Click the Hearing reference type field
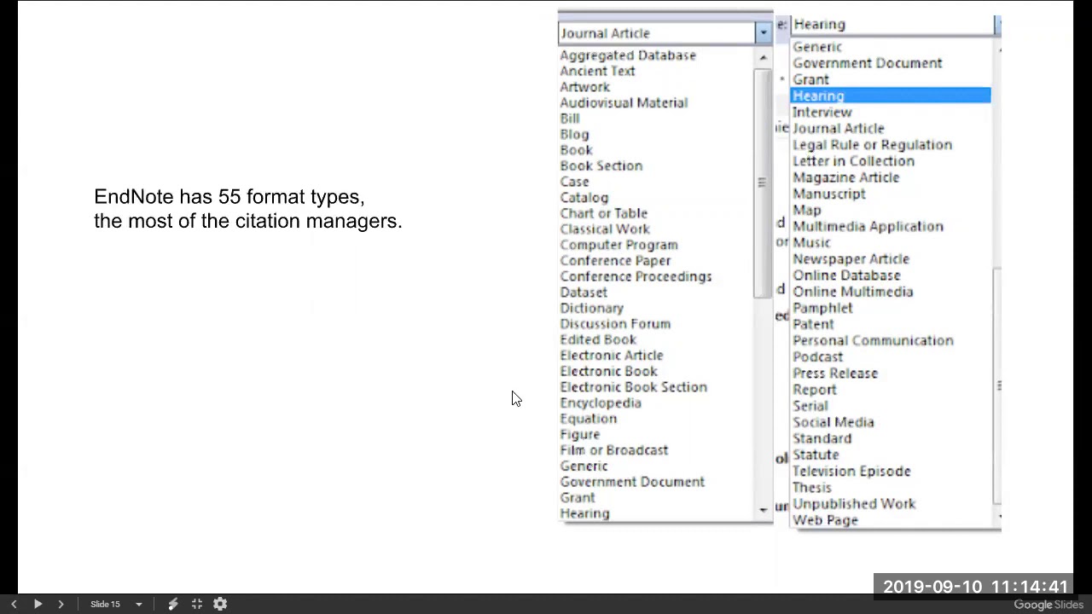1092x614 pixels. tap(892, 25)
